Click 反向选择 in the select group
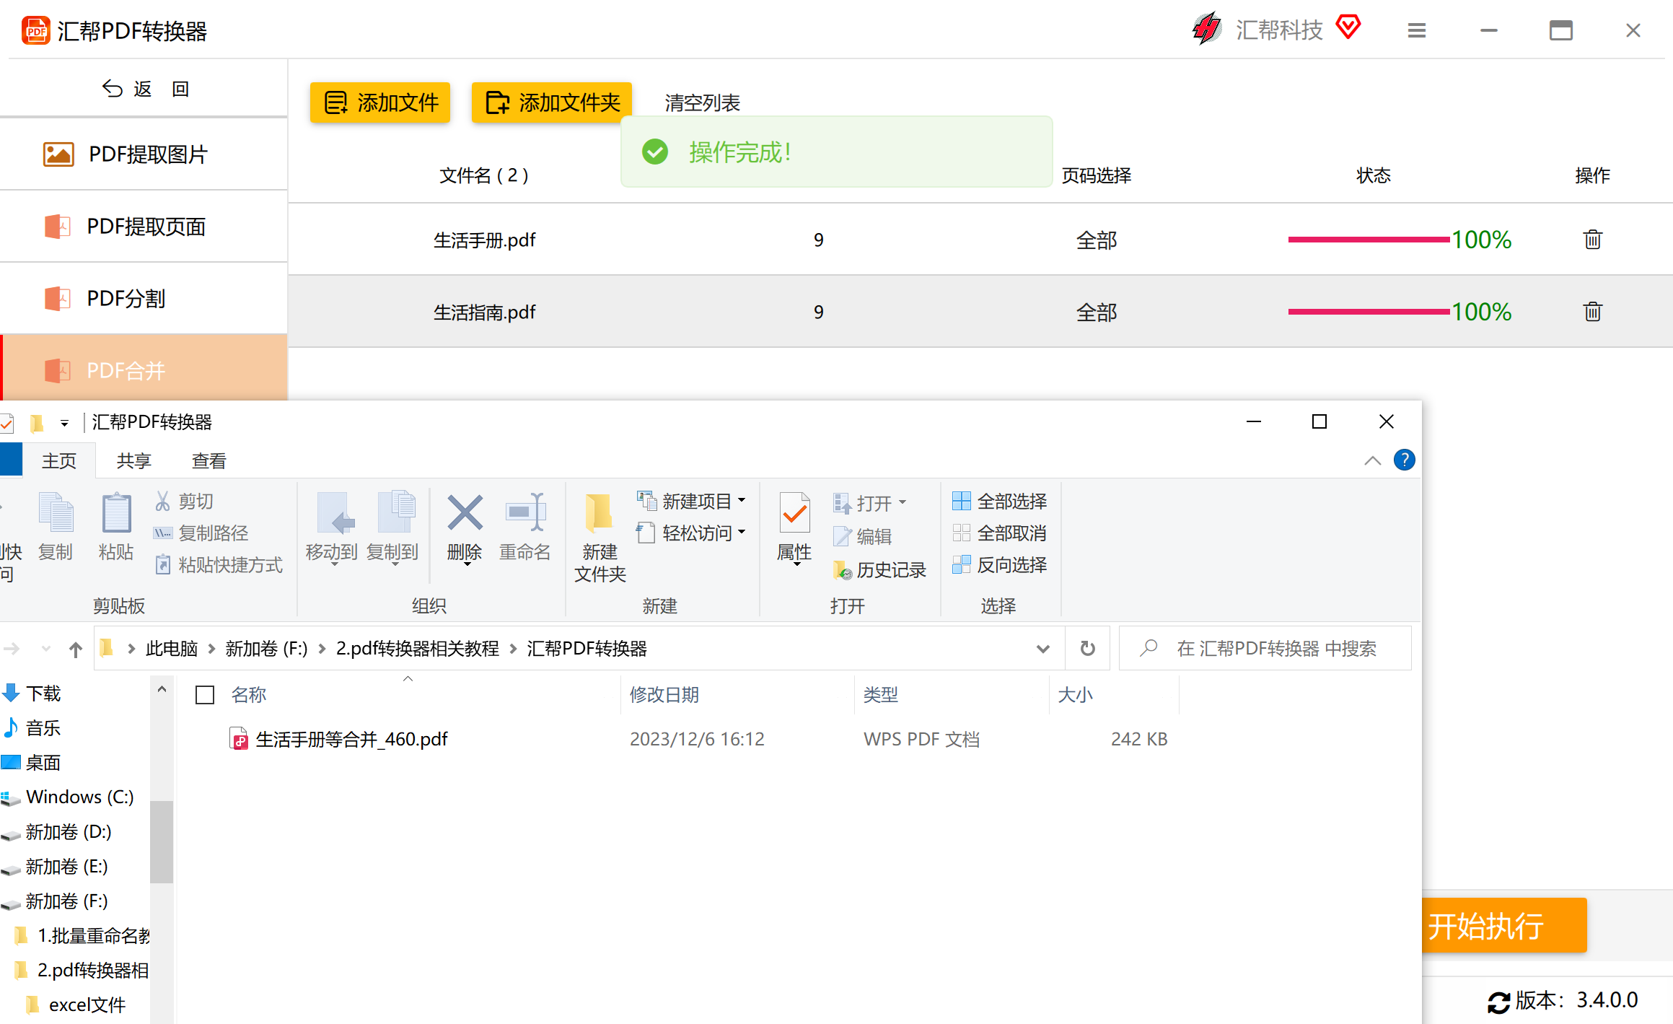Screen dimensions: 1673x1024 1000,564
